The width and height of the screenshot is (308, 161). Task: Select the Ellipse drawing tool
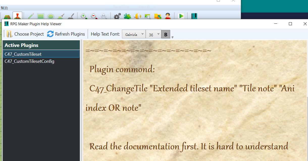pos(51,16)
